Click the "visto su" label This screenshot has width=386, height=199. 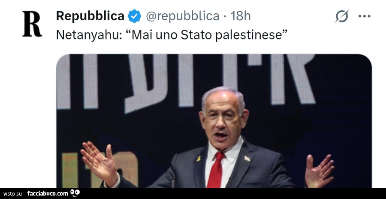[x=12, y=194]
